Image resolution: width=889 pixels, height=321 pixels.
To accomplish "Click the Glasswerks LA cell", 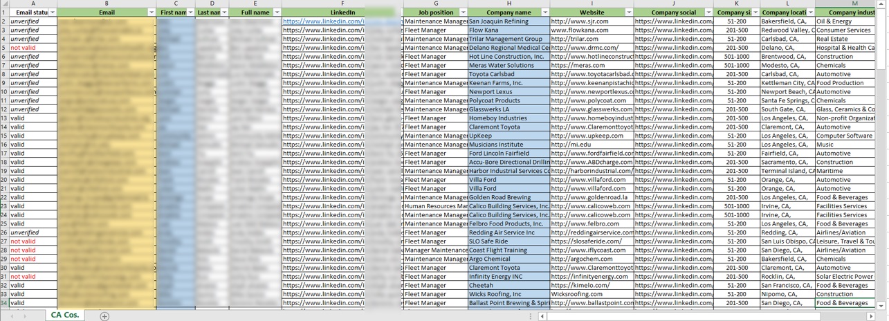I will pyautogui.click(x=508, y=109).
